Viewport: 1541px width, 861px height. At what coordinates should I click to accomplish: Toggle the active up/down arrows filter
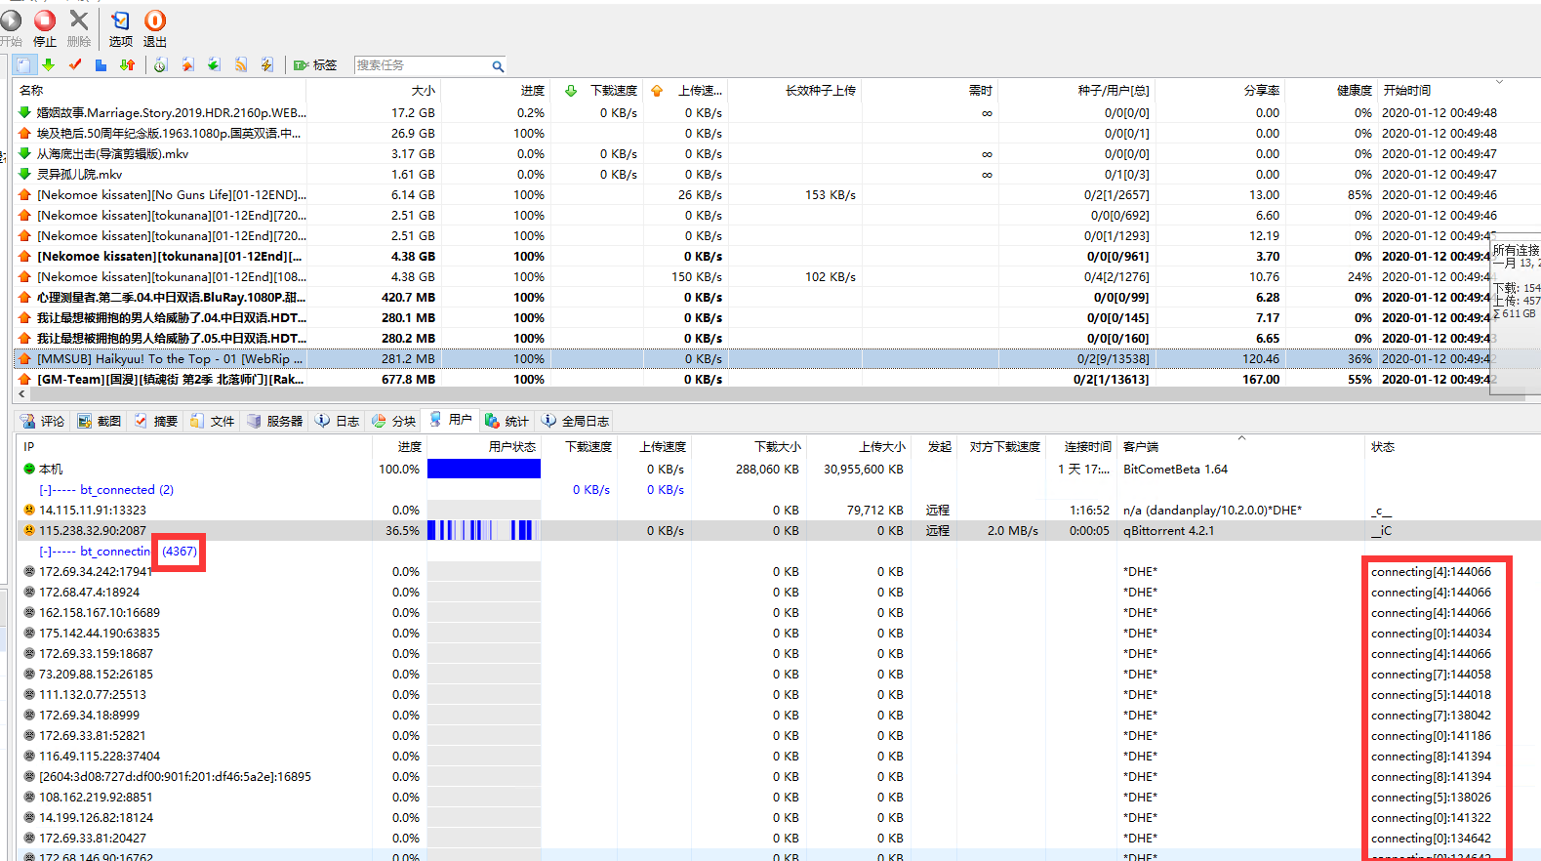pos(127,65)
